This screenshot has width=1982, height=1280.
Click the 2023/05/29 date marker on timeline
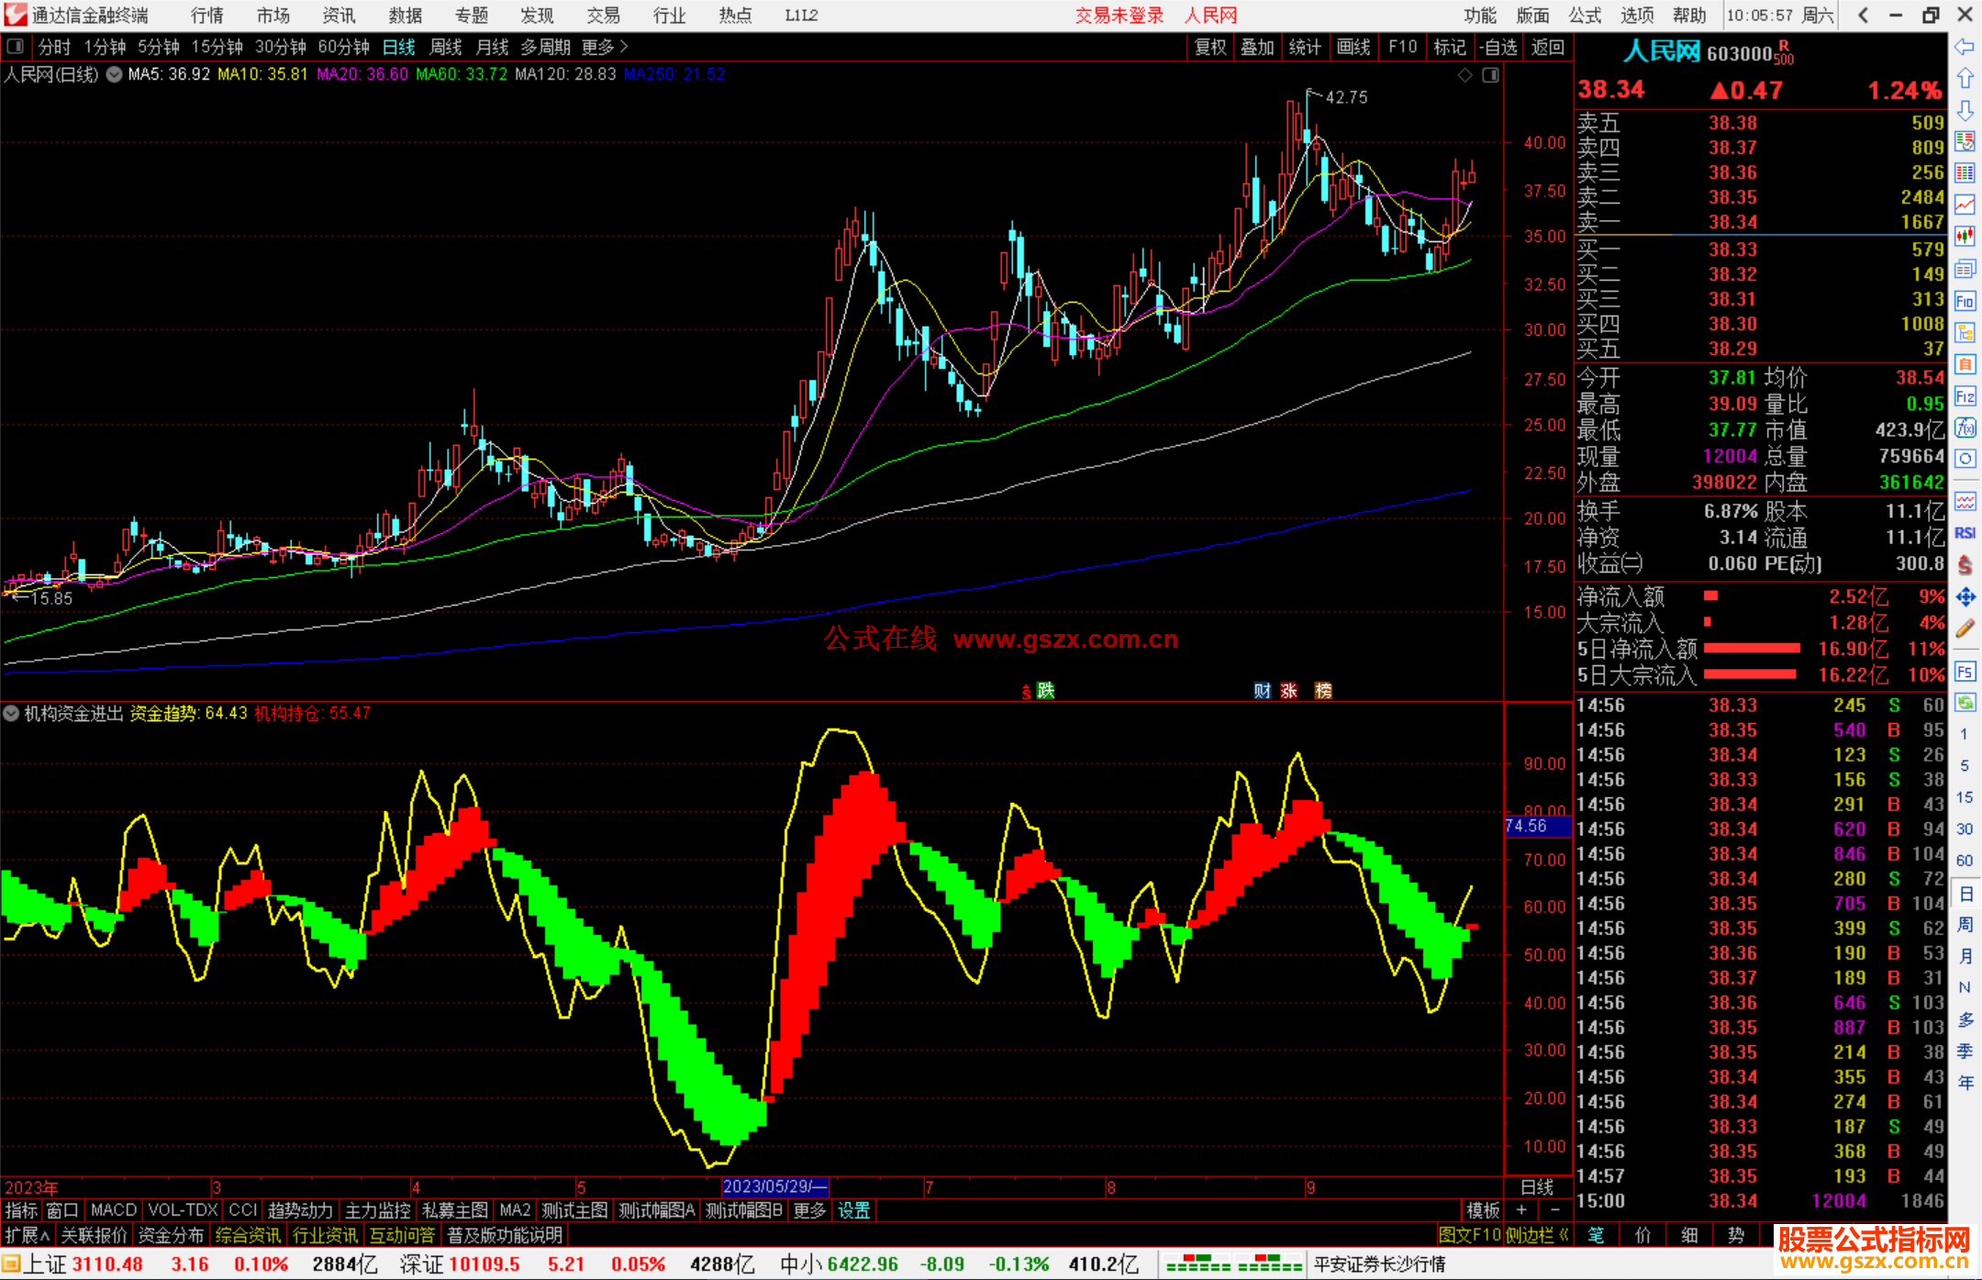pos(774,1186)
